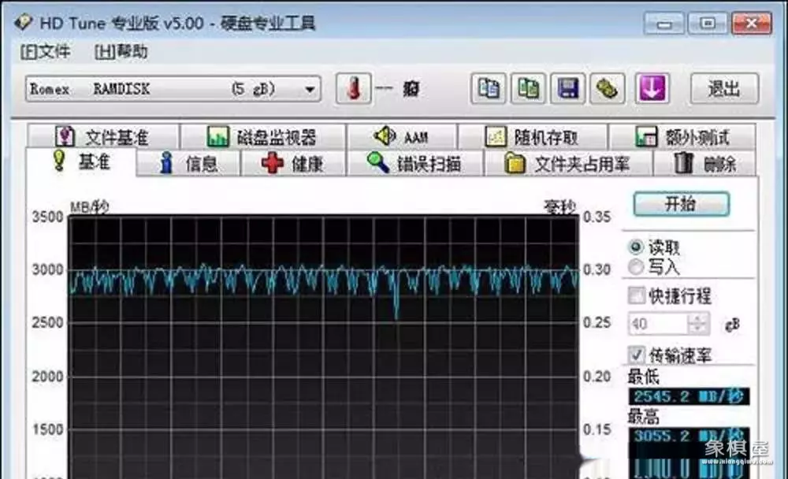
Task: Click the 开始 start button
Action: [x=681, y=203]
